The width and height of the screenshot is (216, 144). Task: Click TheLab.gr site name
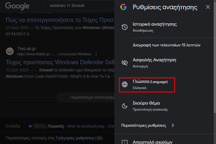[26, 49]
